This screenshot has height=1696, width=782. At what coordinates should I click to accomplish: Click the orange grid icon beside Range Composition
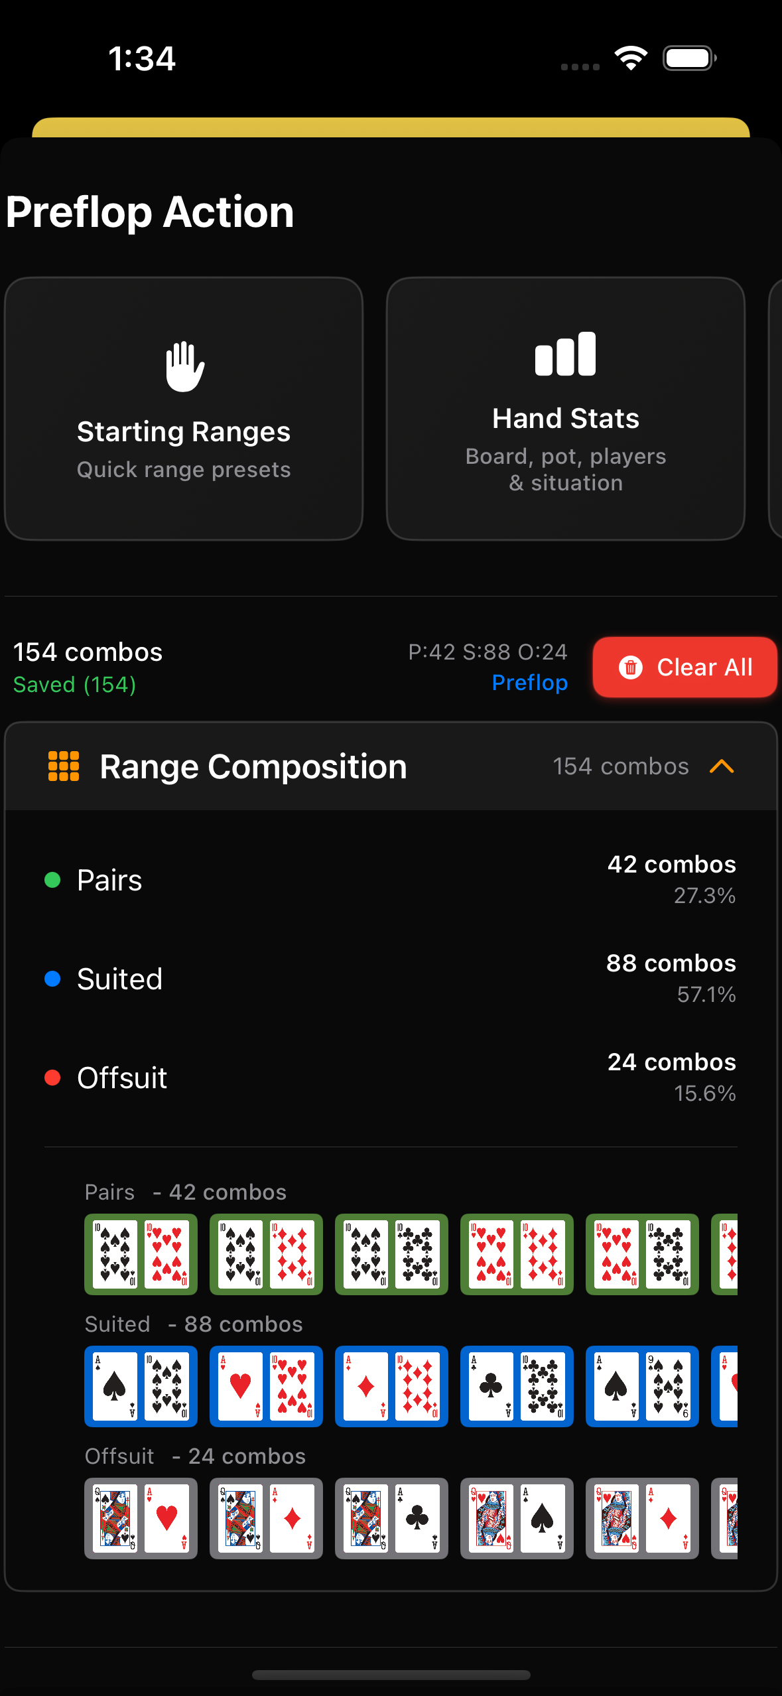pyautogui.click(x=64, y=766)
